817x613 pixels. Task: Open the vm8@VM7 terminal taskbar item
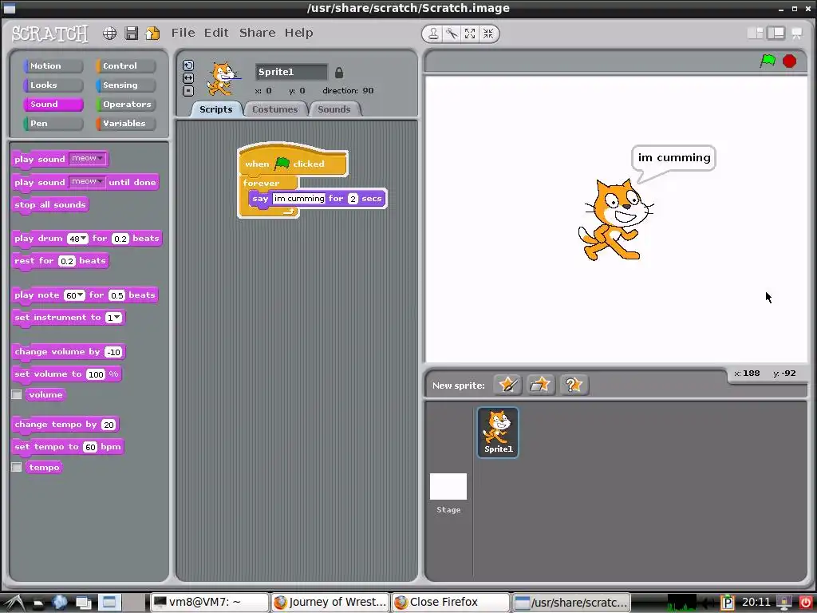210,602
